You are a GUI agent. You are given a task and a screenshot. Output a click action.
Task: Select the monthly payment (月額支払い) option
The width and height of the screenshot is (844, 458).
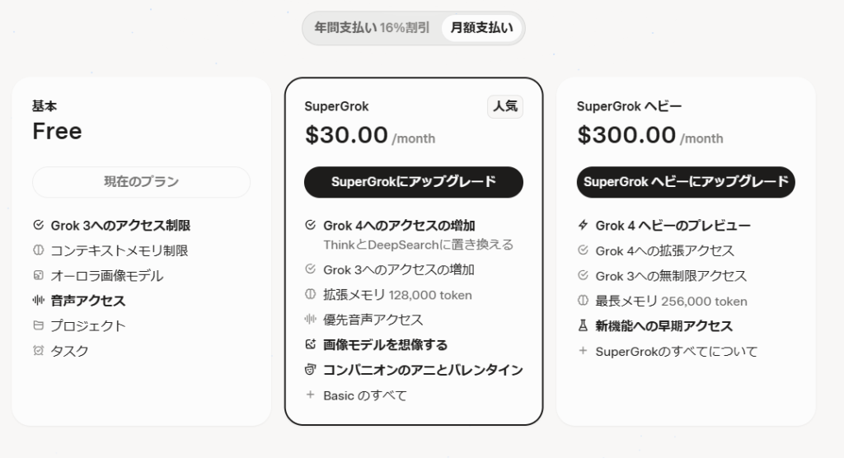[481, 27]
